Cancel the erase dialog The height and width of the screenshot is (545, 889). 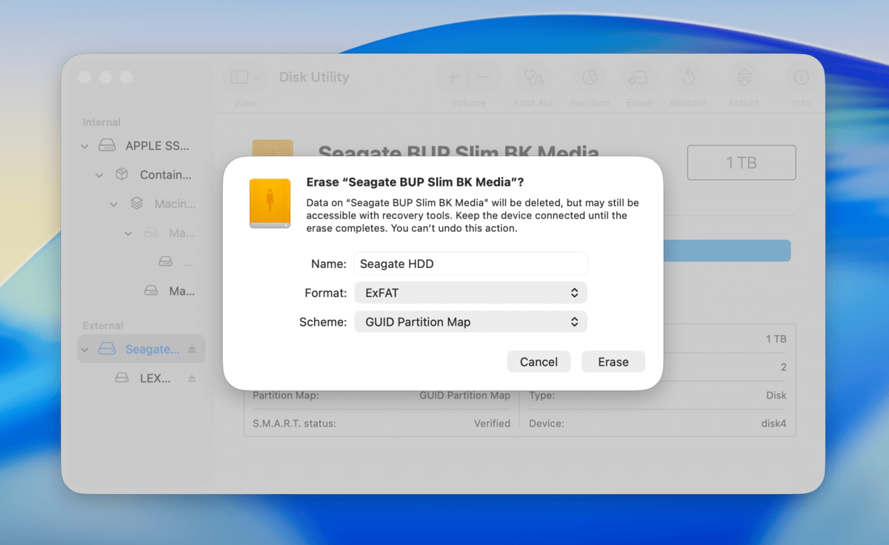[x=539, y=361]
